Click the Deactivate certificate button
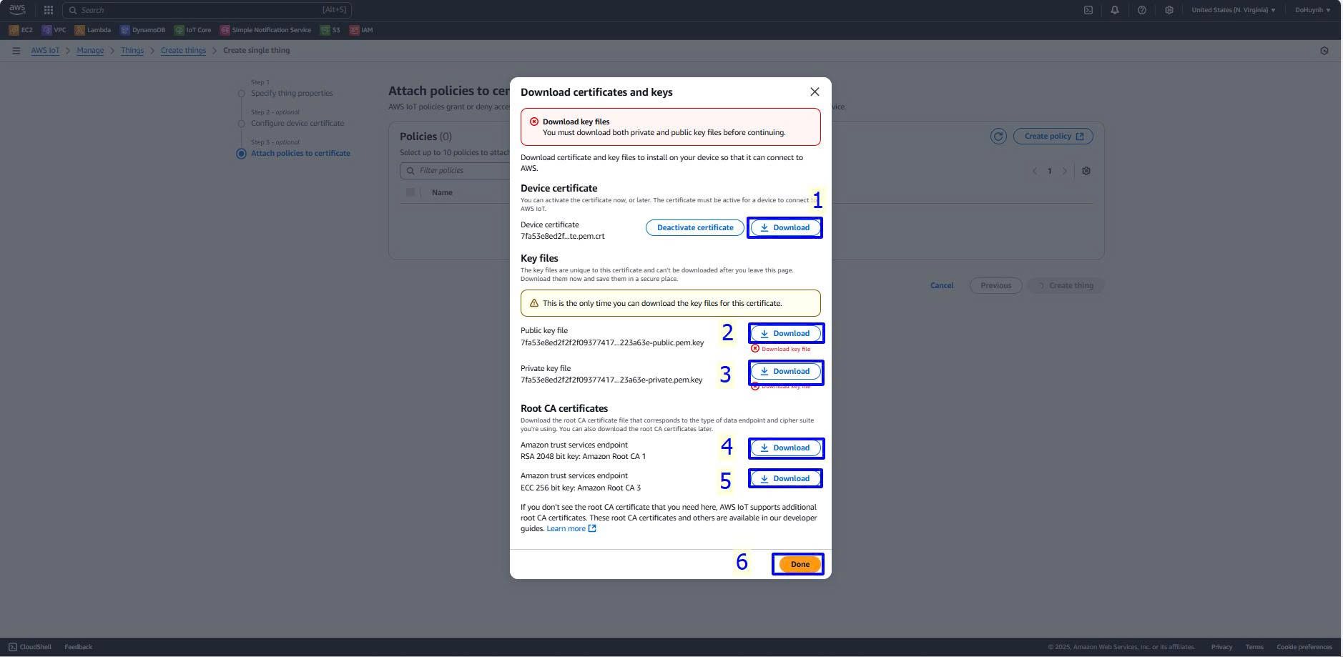 [694, 228]
